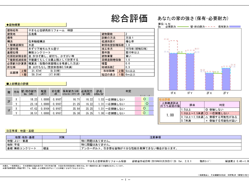Click the 2階 floor area 31.47㎡
The image size is (249, 186).
36,71
